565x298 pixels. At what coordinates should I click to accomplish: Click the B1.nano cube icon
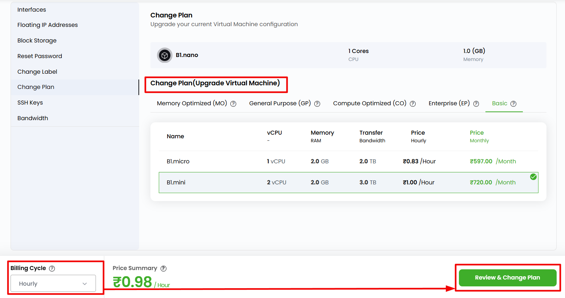(165, 56)
